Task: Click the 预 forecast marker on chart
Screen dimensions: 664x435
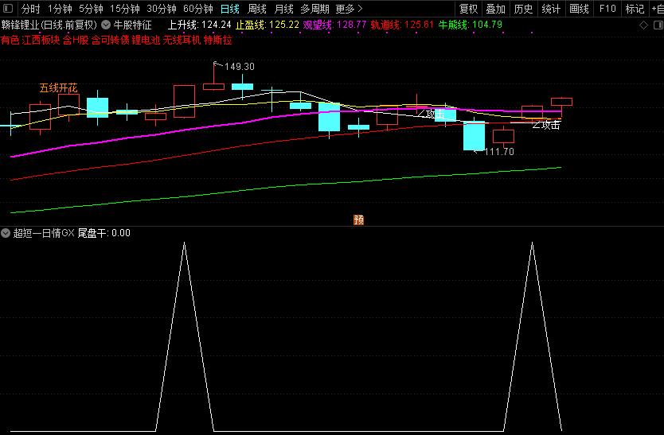Action: pos(359,219)
